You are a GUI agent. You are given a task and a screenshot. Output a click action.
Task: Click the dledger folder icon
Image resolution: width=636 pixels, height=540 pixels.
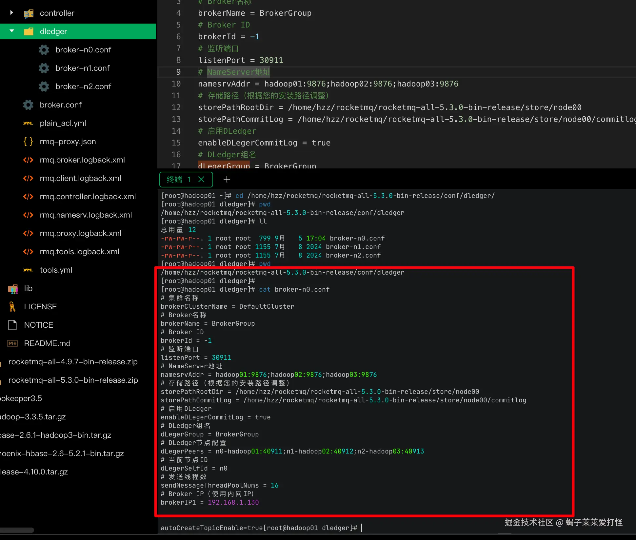pyautogui.click(x=29, y=31)
